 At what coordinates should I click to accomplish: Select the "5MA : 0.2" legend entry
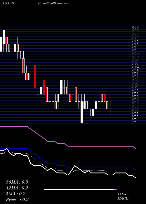coord(16,194)
